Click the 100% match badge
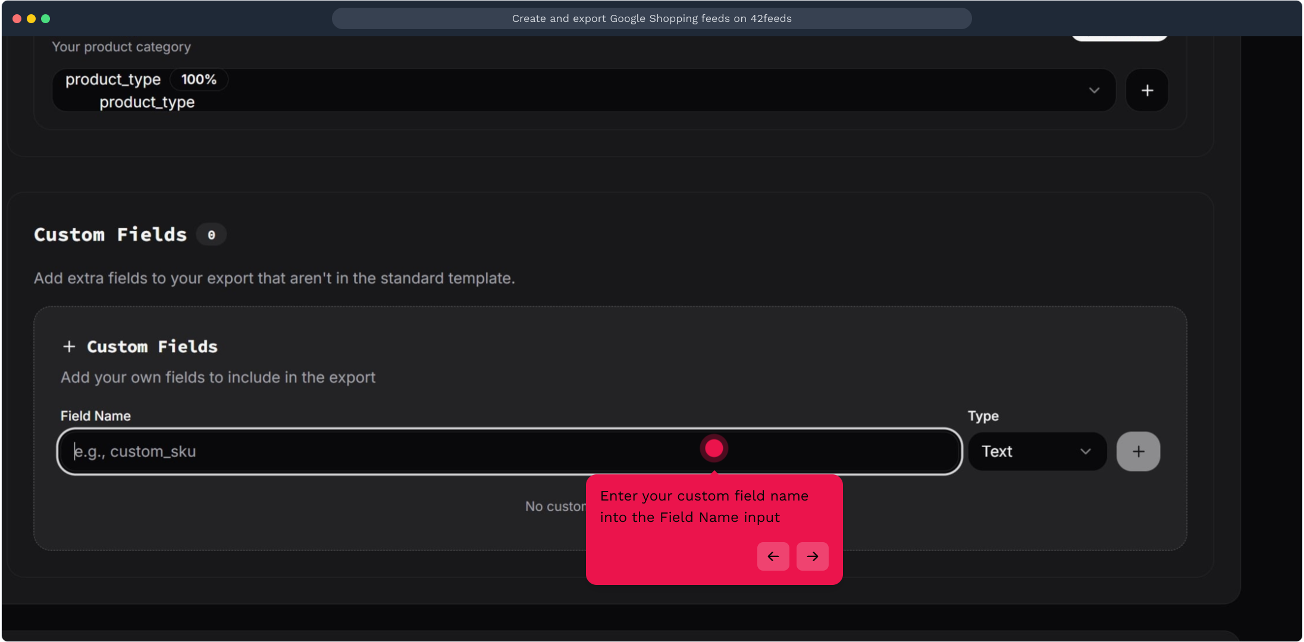Viewport: 1304px width, 642px height. coord(199,80)
